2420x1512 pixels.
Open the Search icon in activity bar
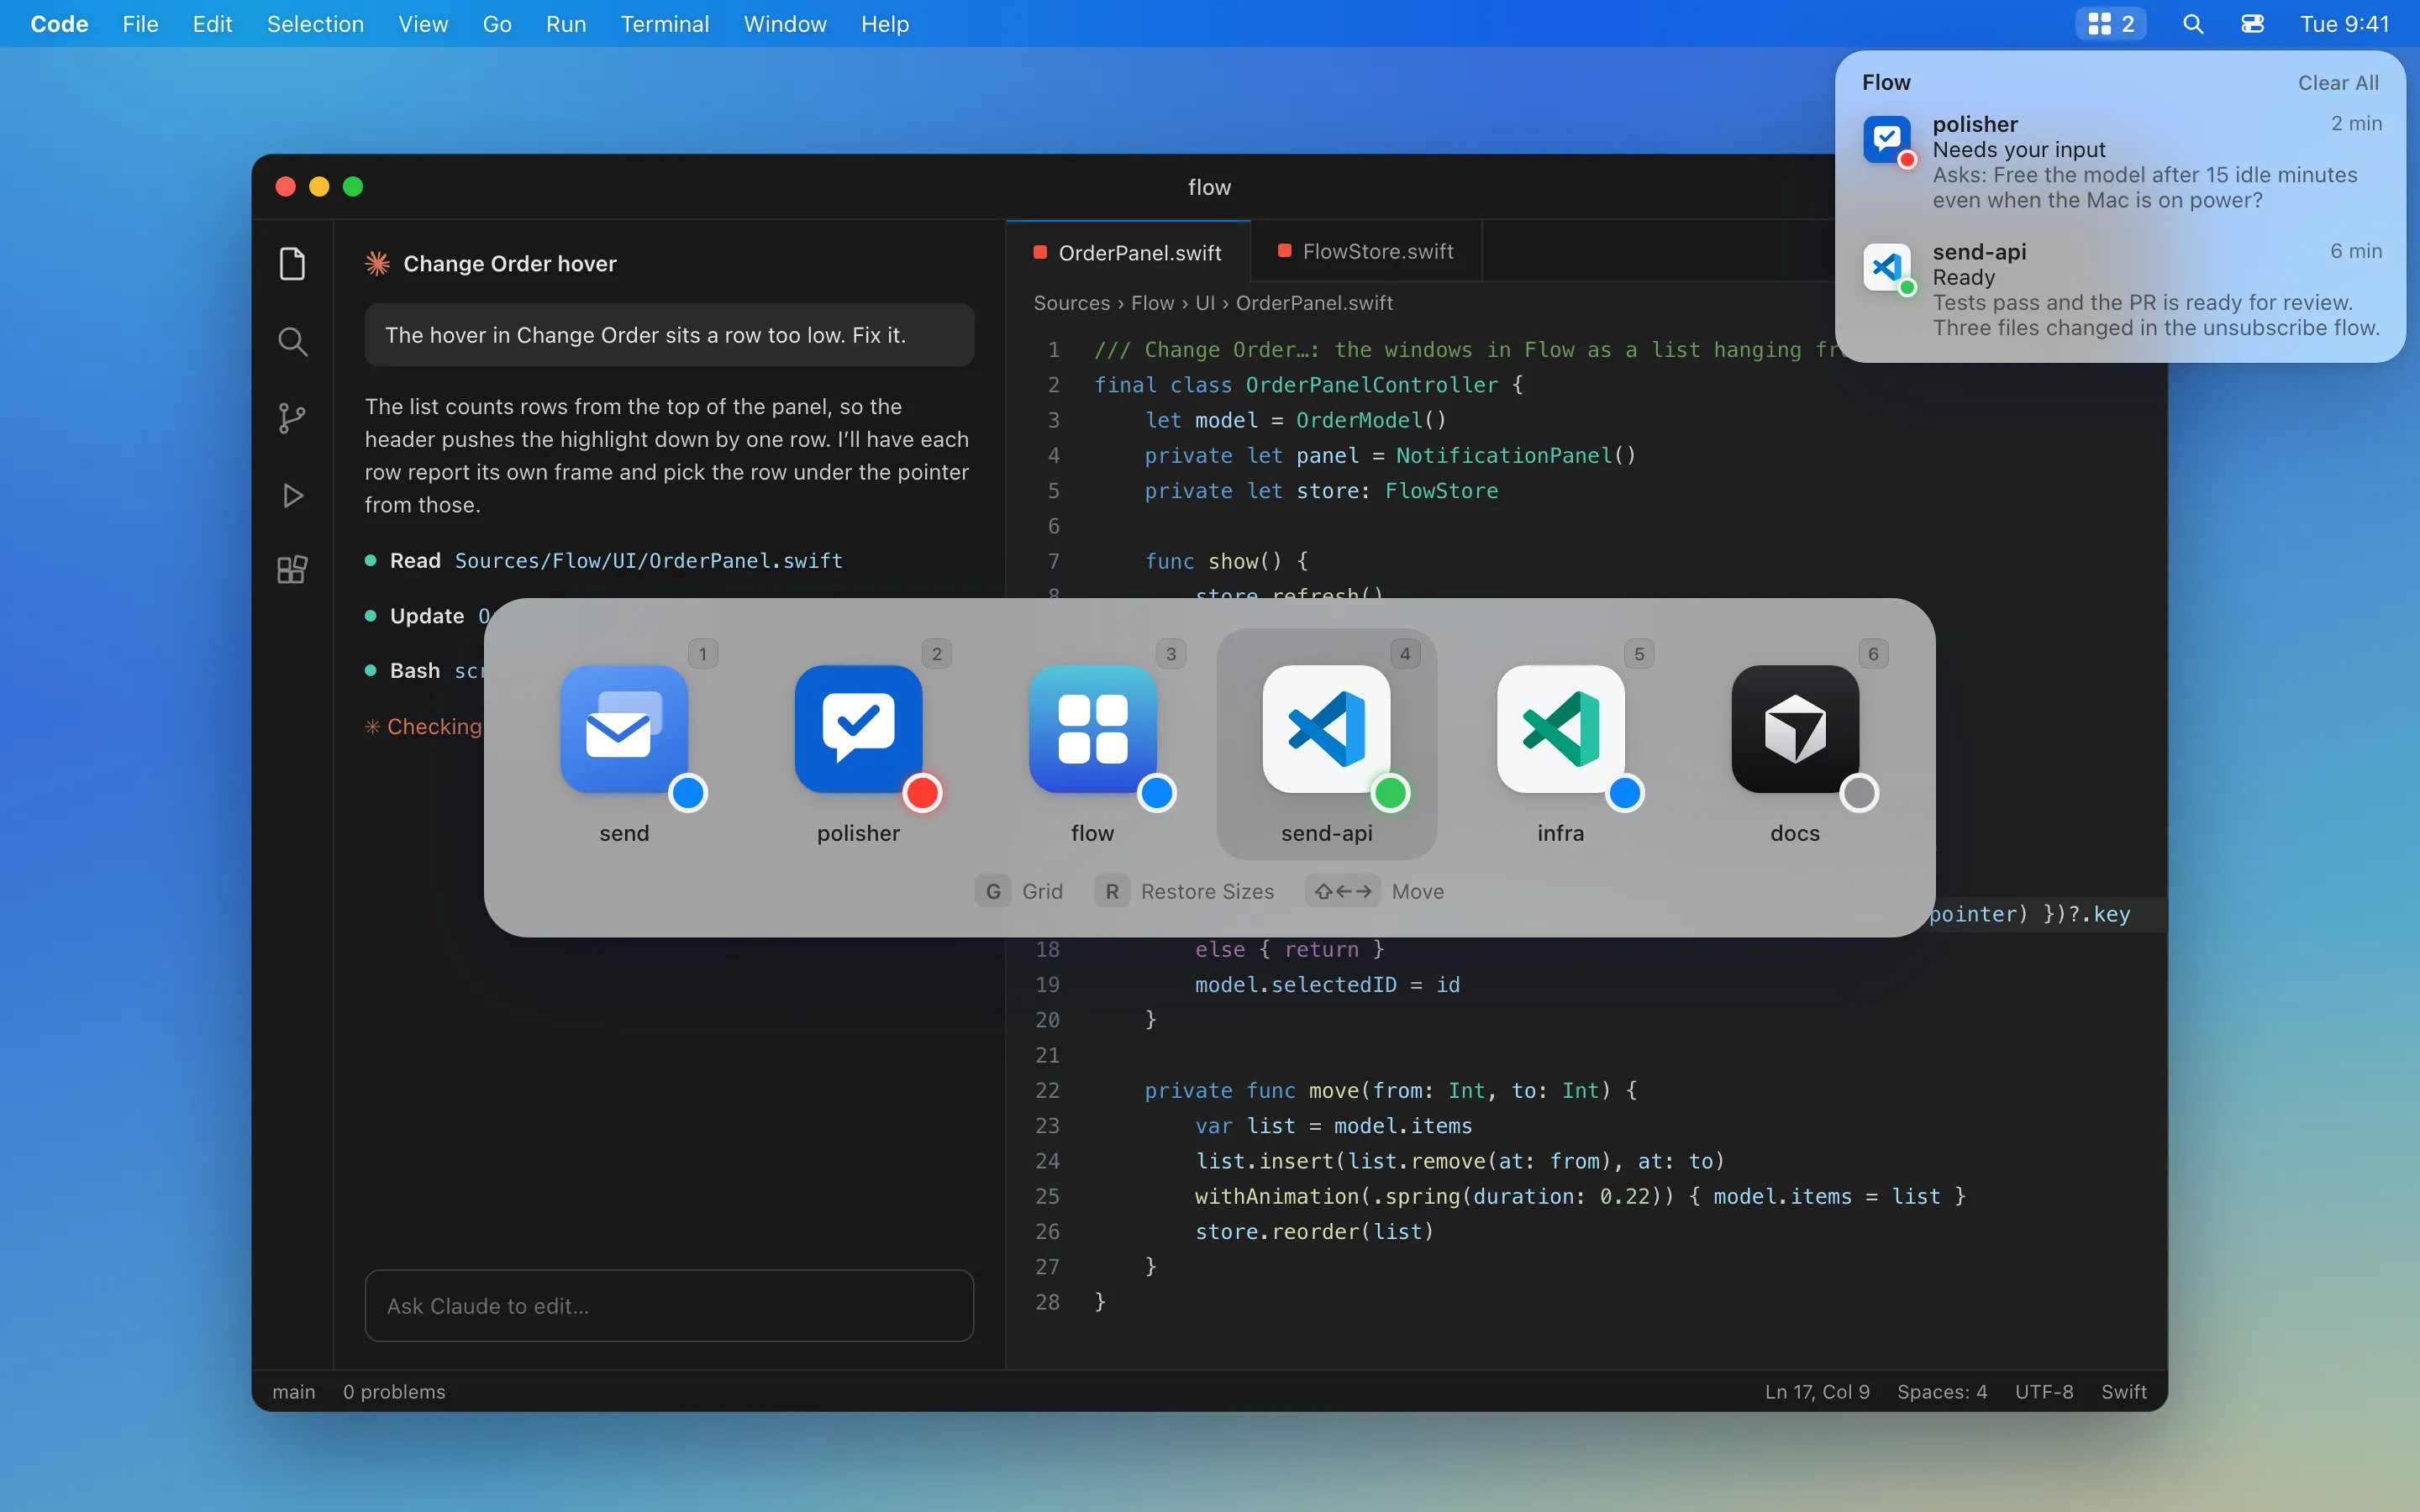tap(292, 342)
